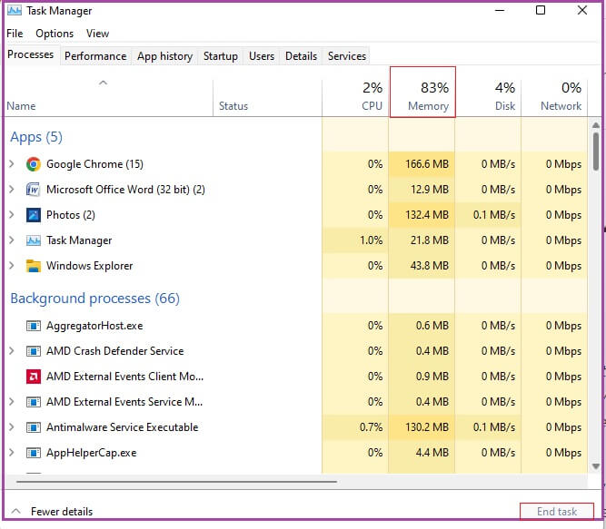The width and height of the screenshot is (606, 529).
Task: Switch to the App history tab
Action: click(164, 56)
